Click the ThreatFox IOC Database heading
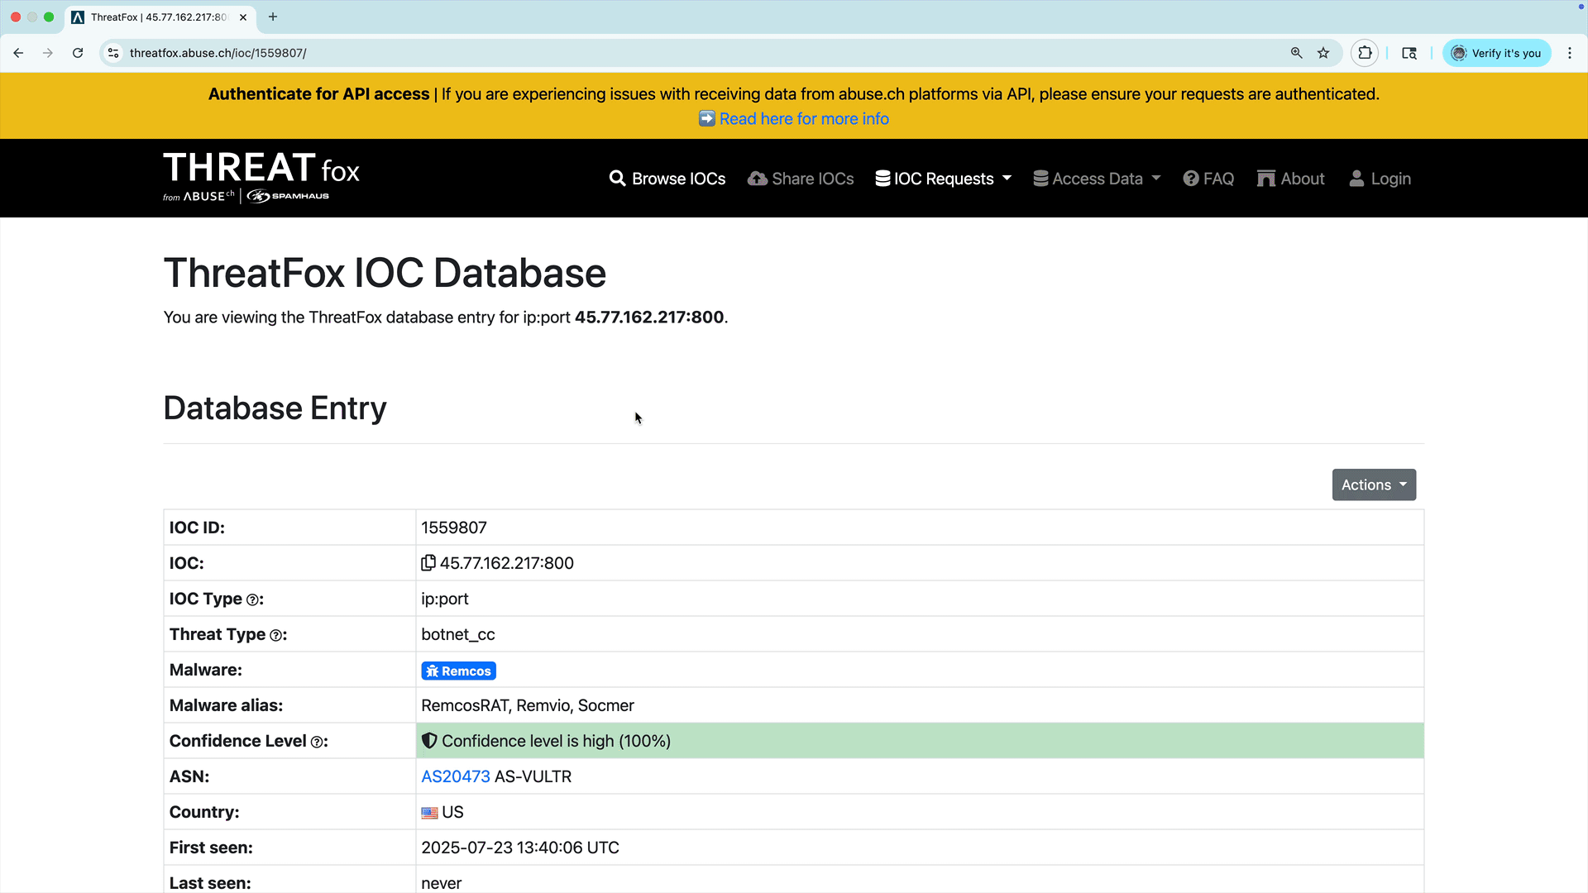 click(x=385, y=273)
